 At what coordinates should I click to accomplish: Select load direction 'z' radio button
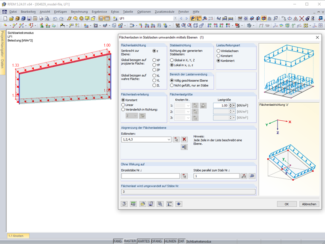tap(154, 51)
